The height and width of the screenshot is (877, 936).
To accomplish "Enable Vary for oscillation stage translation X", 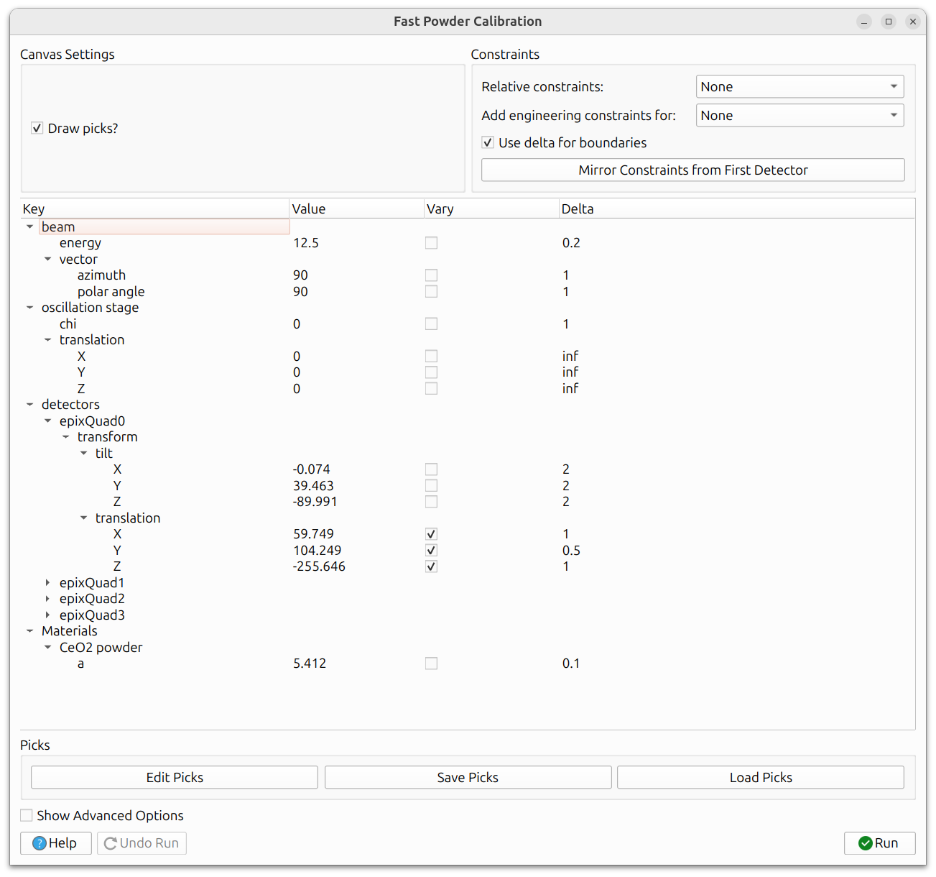I will tap(431, 356).
